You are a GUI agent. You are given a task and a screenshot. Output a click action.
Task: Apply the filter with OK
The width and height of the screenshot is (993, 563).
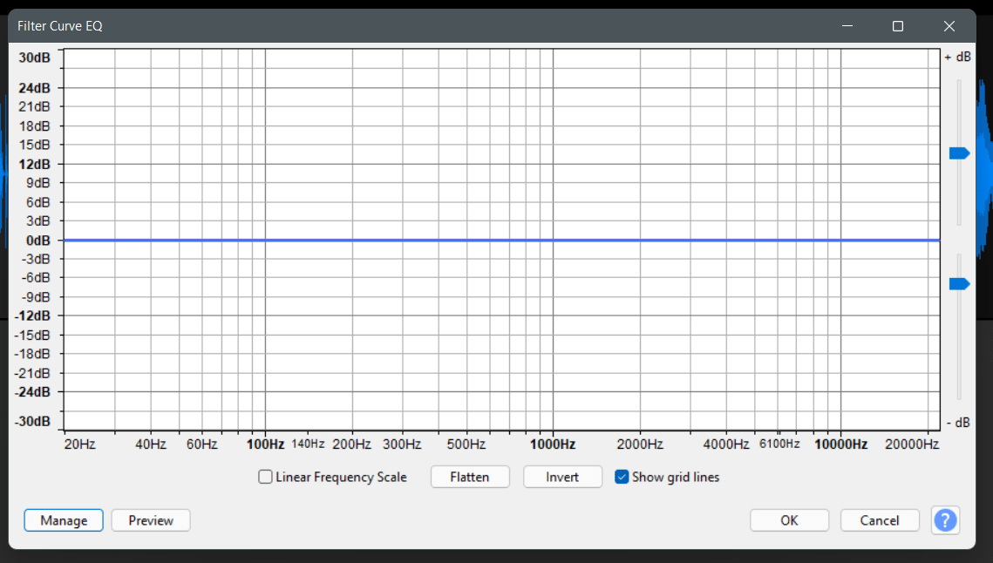tap(789, 520)
